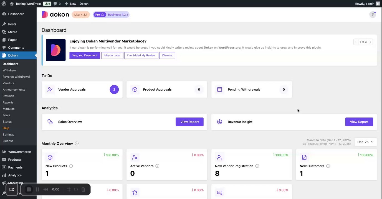Open Products in the sidebar

coord(18,159)
